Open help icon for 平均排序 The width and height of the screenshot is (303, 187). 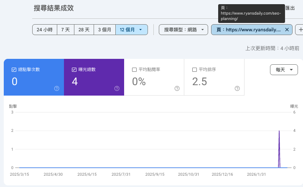[x=237, y=88]
